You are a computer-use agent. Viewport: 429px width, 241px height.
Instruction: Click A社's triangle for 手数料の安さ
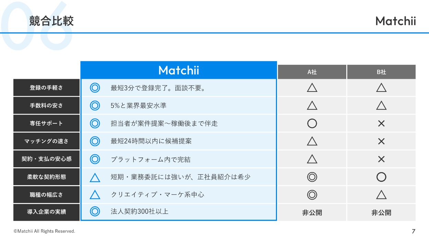coord(312,106)
